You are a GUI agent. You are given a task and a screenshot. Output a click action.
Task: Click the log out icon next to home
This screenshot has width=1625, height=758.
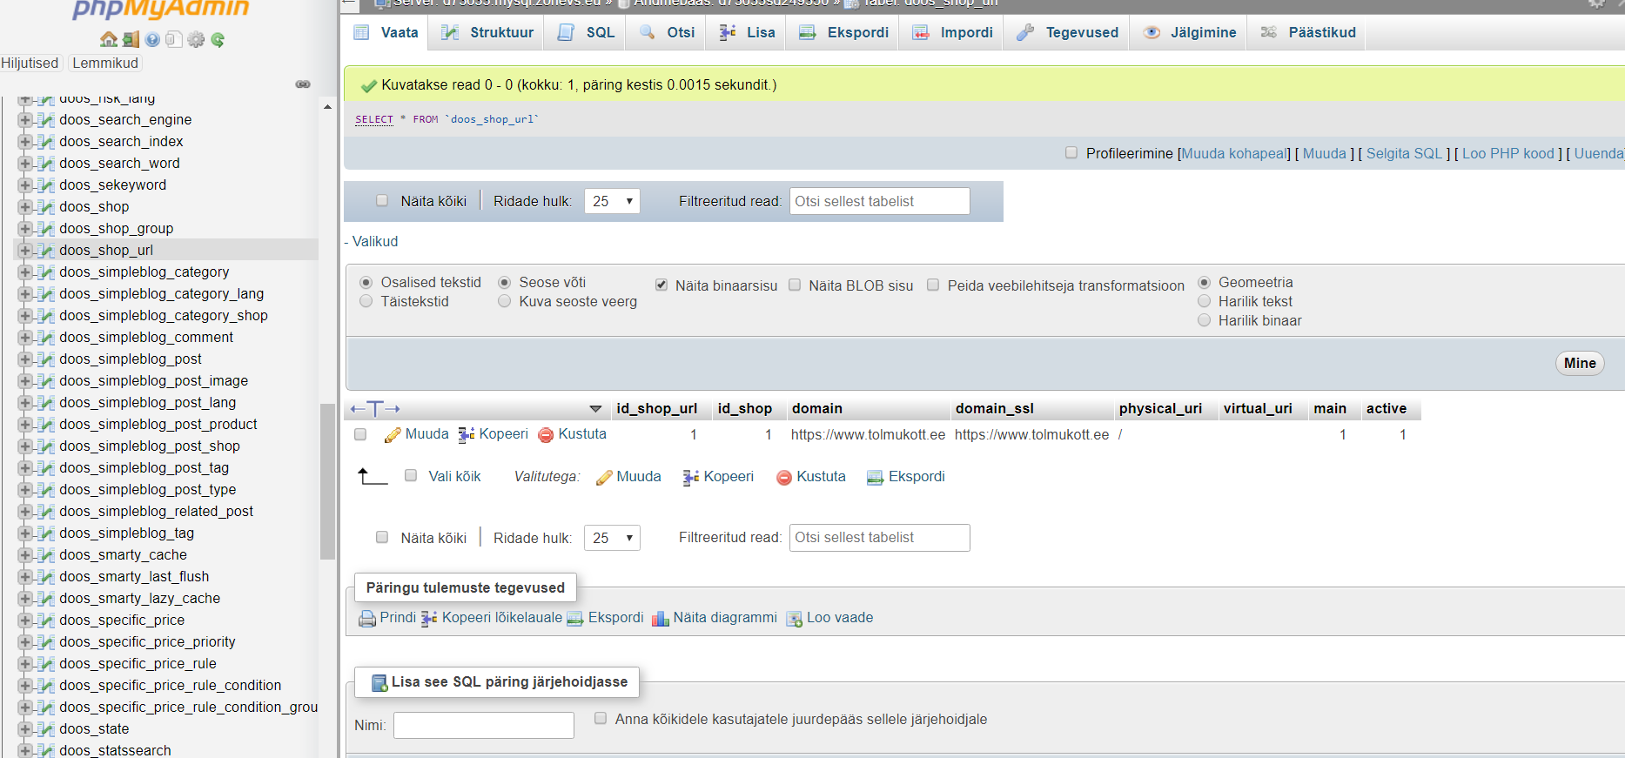[x=131, y=39]
